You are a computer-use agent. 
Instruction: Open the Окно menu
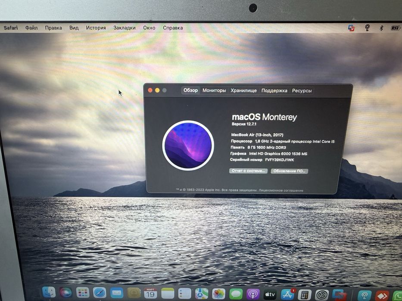click(149, 28)
